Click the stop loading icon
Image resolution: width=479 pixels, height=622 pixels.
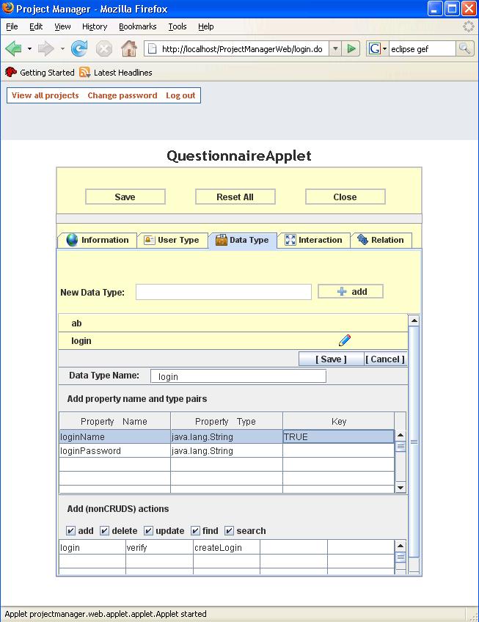tap(103, 49)
